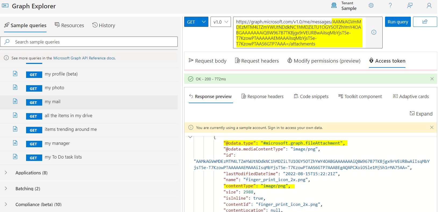Collapse the sidebar using the top-left panel icon
438x212 pixels.
pos(5,5)
